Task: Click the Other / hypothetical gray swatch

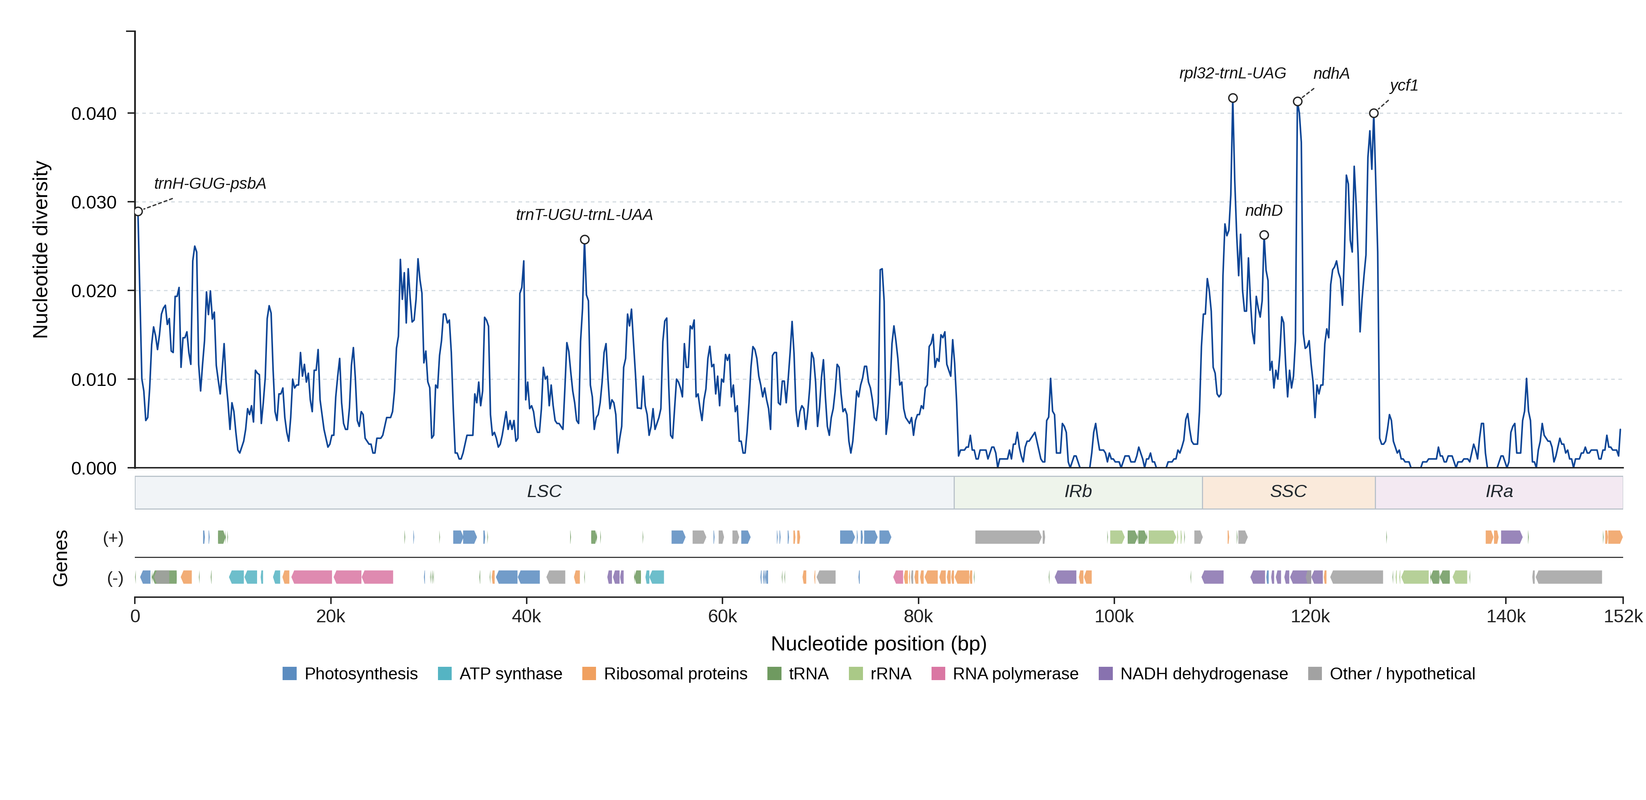Action: pos(1315,674)
